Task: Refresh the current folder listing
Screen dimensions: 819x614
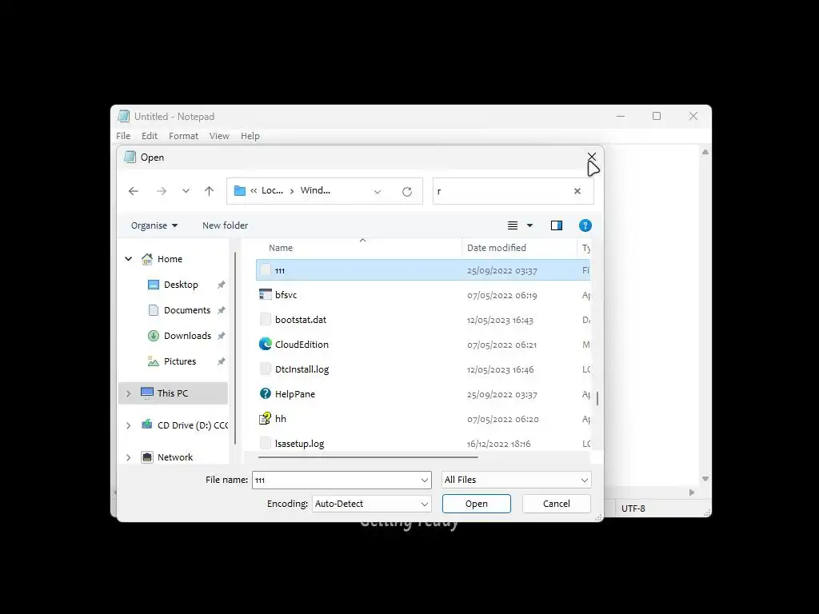Action: pyautogui.click(x=407, y=191)
